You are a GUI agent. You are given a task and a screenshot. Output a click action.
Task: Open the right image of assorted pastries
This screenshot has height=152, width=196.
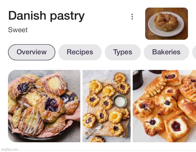click(x=164, y=106)
